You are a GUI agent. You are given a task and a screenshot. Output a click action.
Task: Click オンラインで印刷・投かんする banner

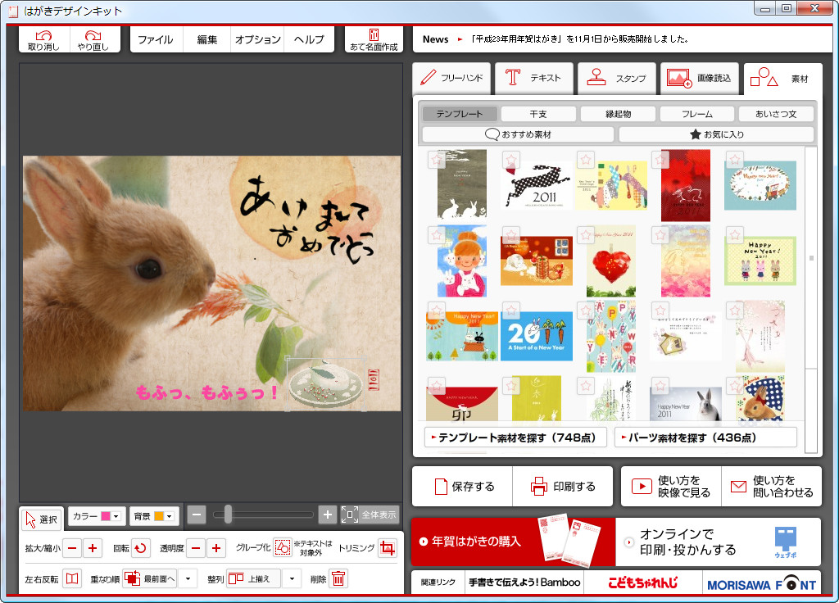coord(718,542)
